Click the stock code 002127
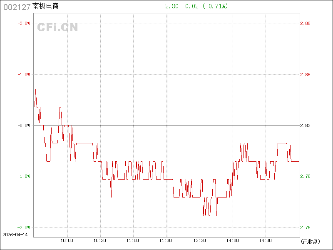The width and height of the screenshot is (333, 250). tap(17, 7)
